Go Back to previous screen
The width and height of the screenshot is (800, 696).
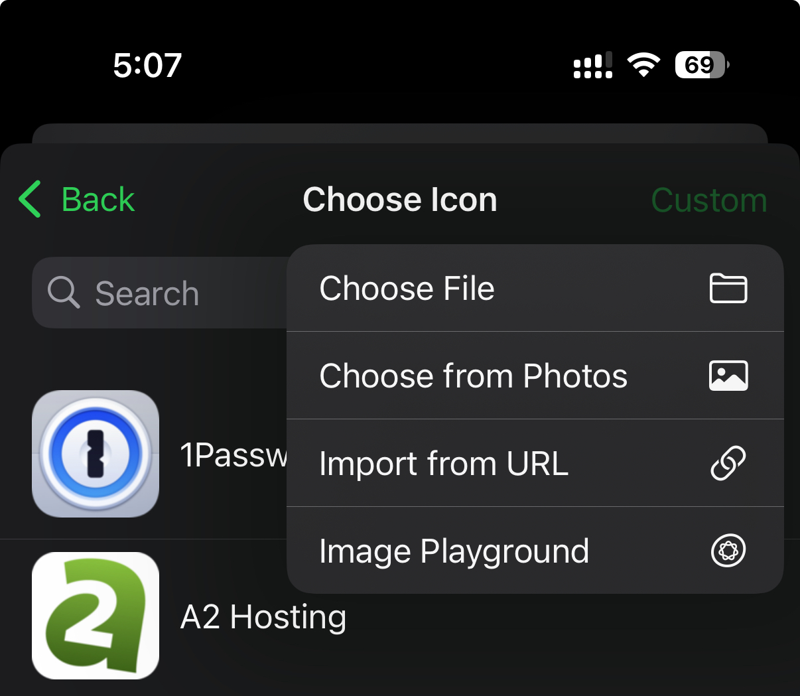98,200
